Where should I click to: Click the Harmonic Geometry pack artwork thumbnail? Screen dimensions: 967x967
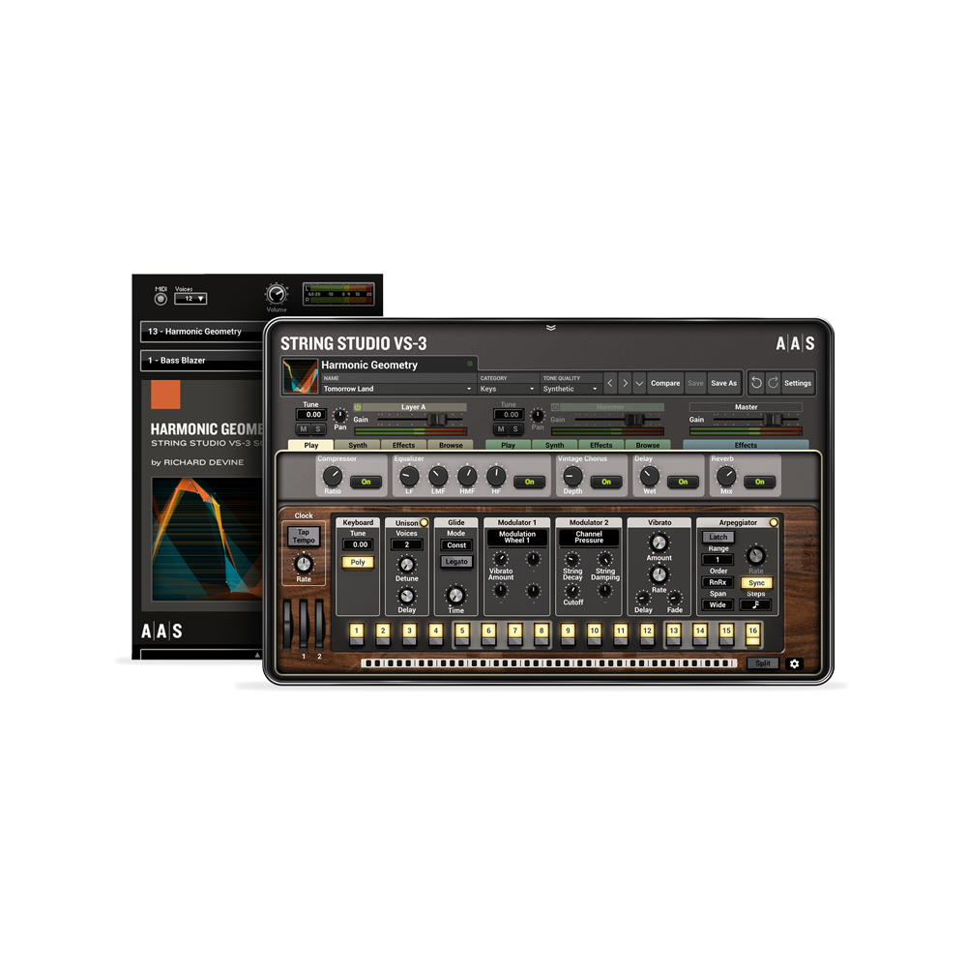pos(300,376)
